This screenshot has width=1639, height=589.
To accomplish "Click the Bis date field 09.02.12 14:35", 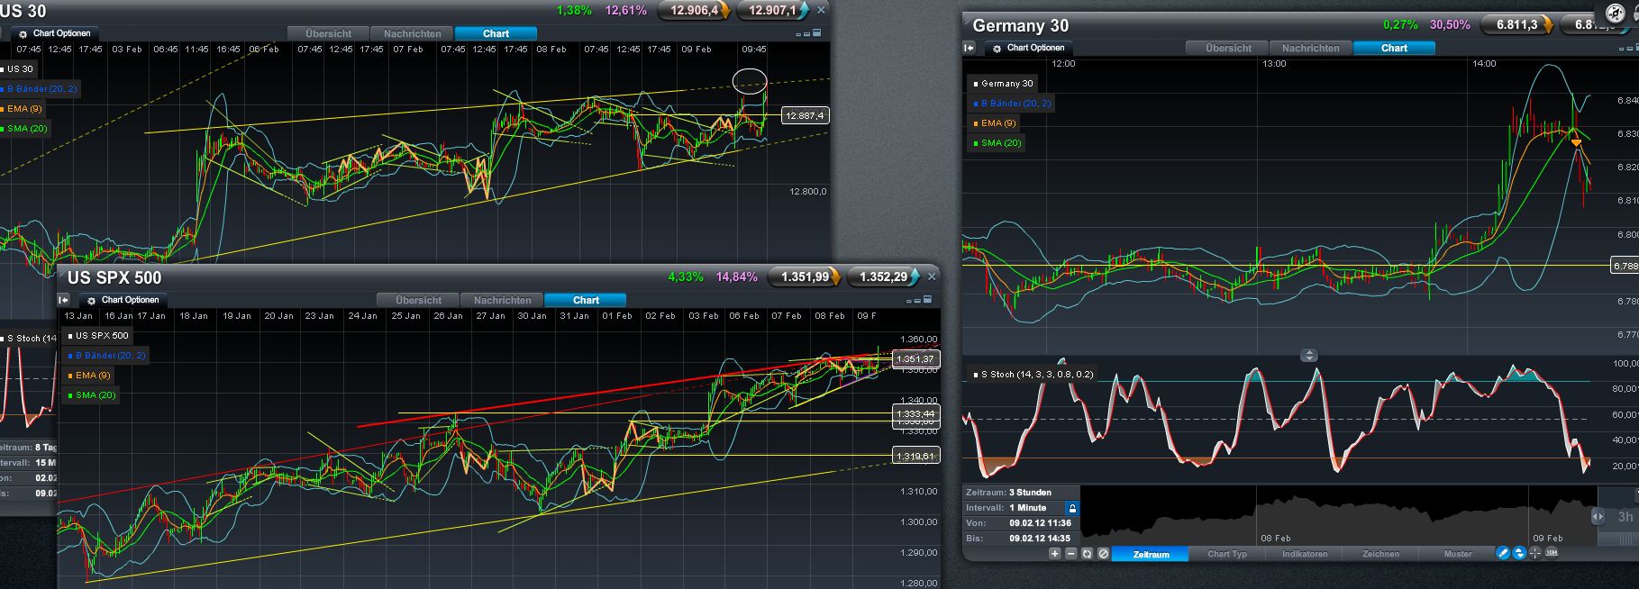I will pyautogui.click(x=1040, y=539).
